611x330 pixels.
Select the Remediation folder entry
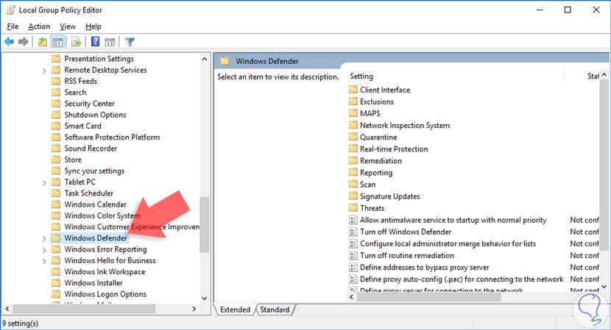click(x=381, y=161)
